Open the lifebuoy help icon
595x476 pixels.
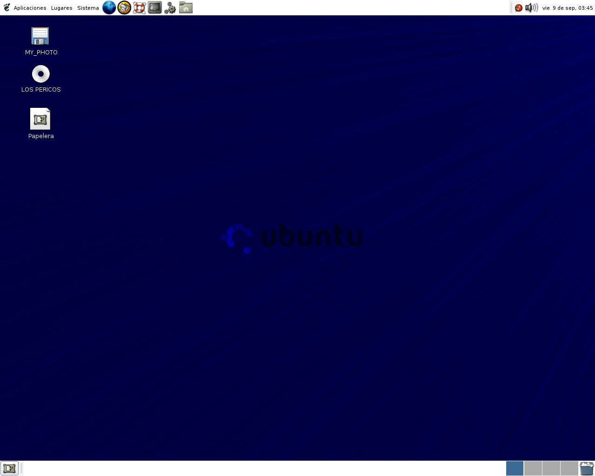[139, 7]
